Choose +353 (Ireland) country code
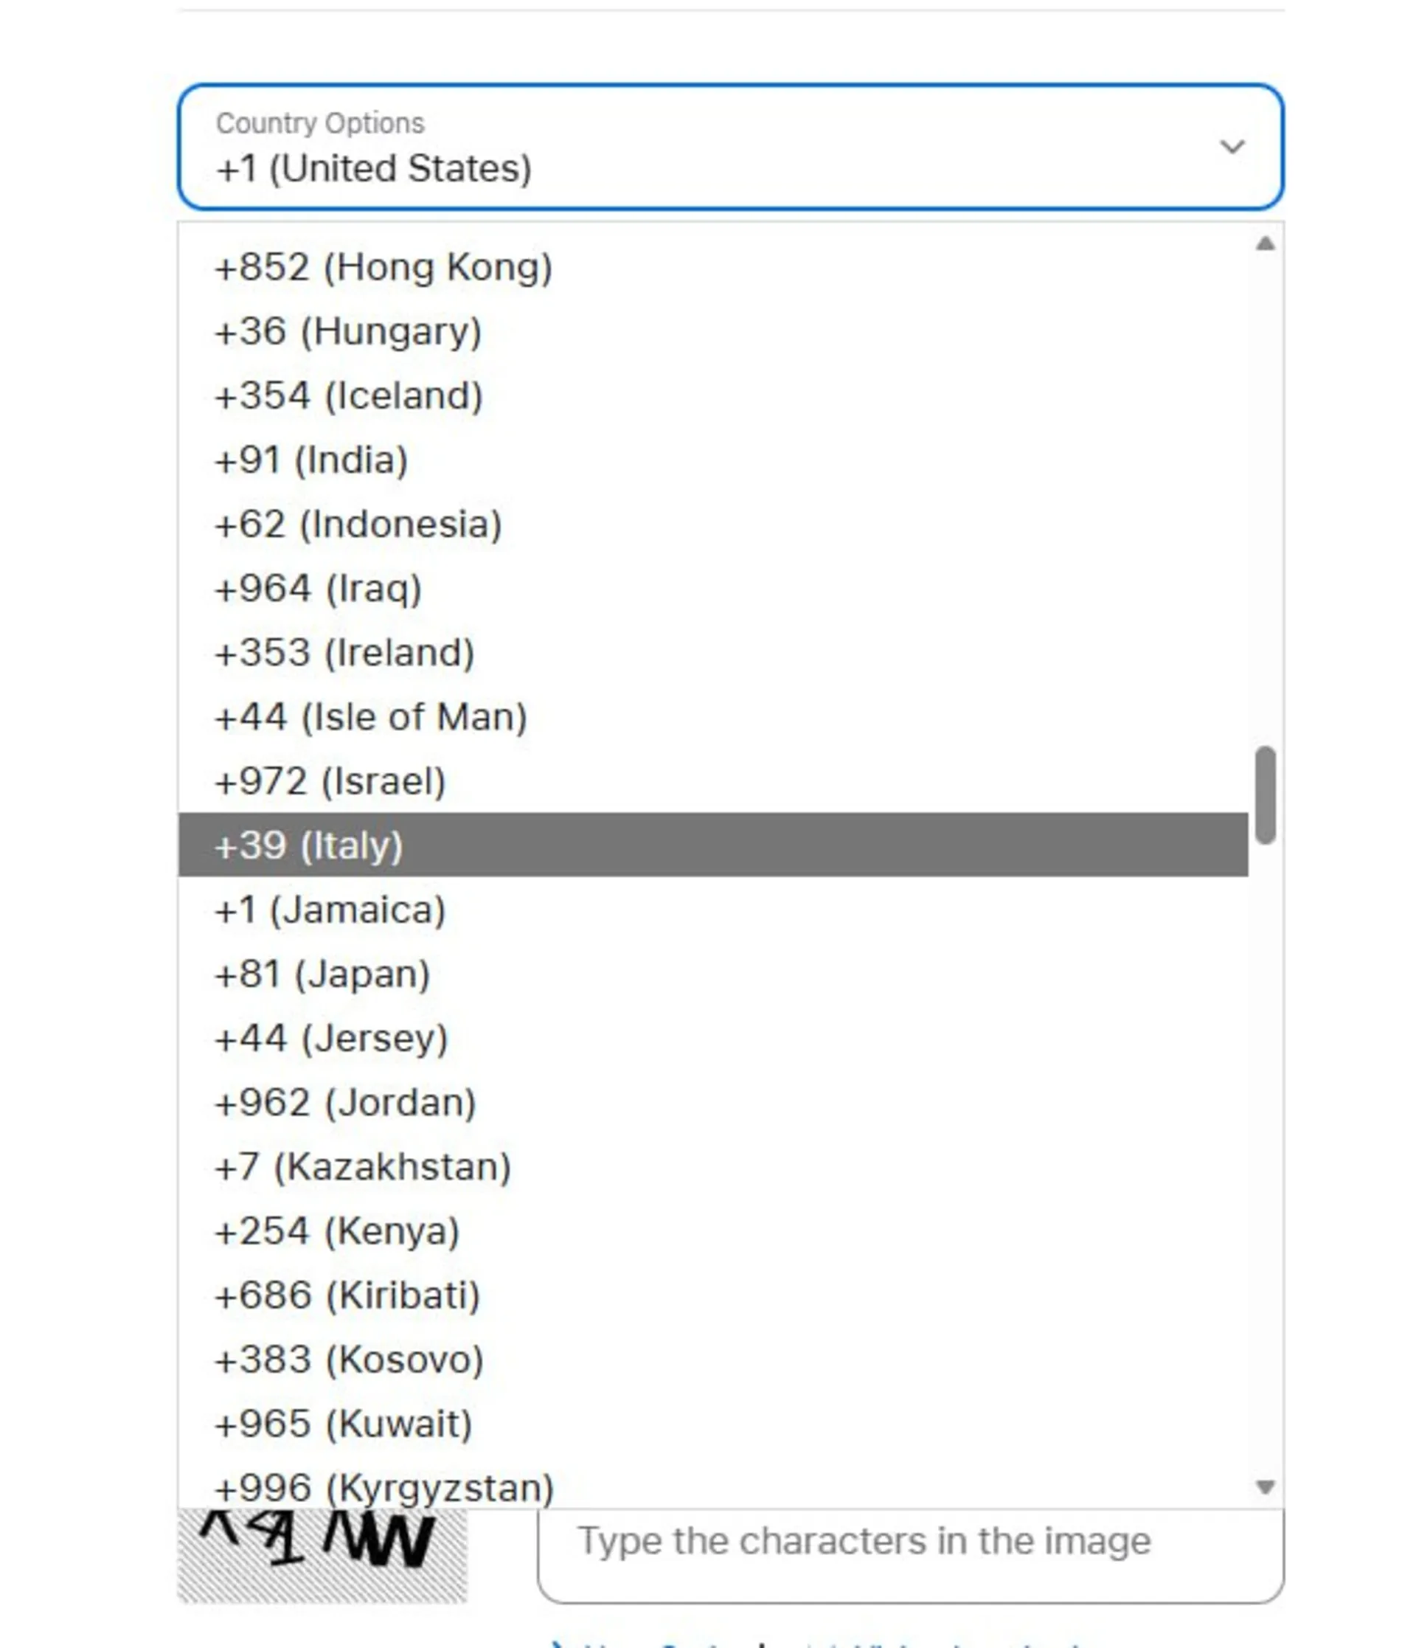This screenshot has width=1416, height=1648. 345,653
